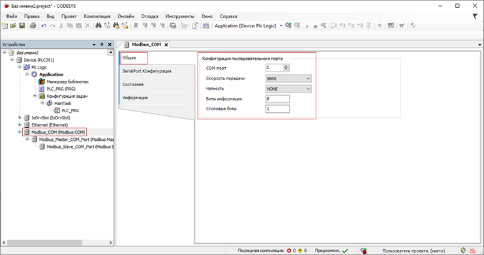Image resolution: width=484 pixels, height=255 pixels.
Task: Create a new project with the New icon
Action: click(x=5, y=25)
